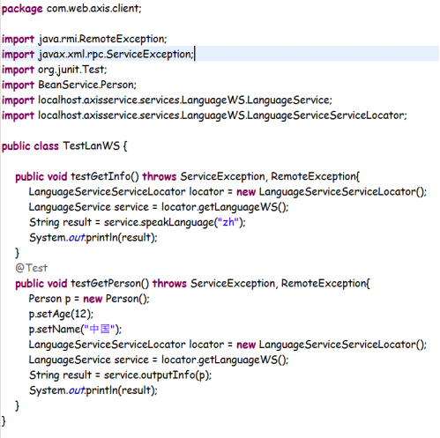Click the testGetPerson() method name

pyautogui.click(x=110, y=284)
